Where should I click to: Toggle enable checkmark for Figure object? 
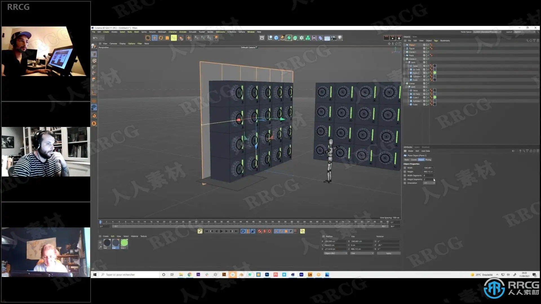(x=429, y=48)
